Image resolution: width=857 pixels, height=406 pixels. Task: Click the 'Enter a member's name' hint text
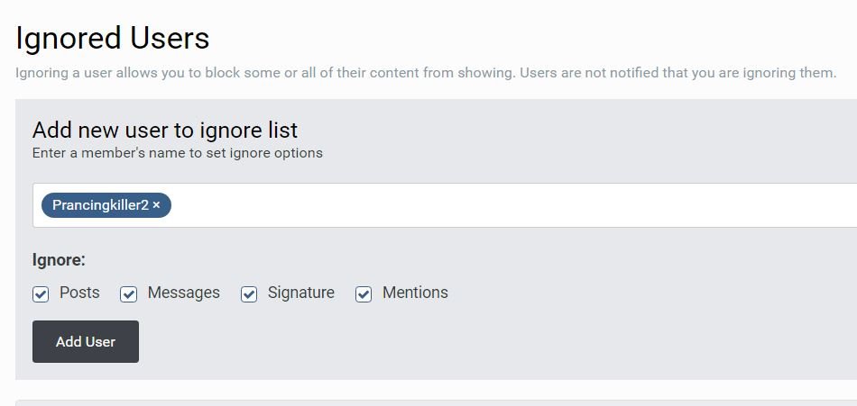177,153
